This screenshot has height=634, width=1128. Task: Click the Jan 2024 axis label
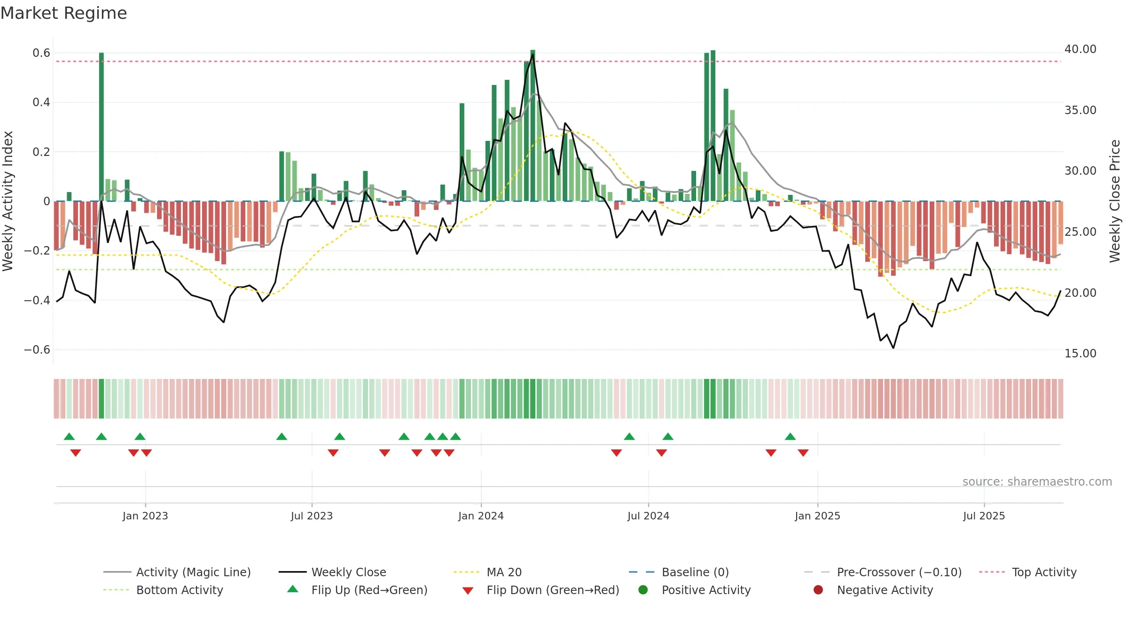[481, 516]
